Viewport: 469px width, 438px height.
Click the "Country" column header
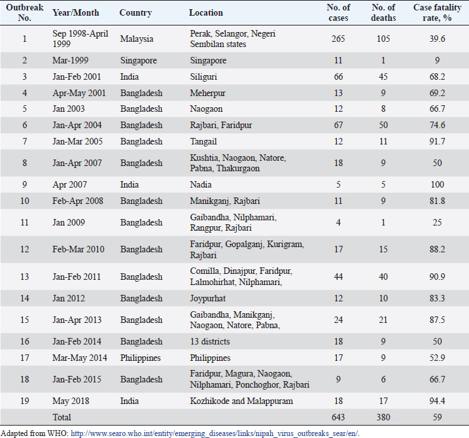coord(135,12)
